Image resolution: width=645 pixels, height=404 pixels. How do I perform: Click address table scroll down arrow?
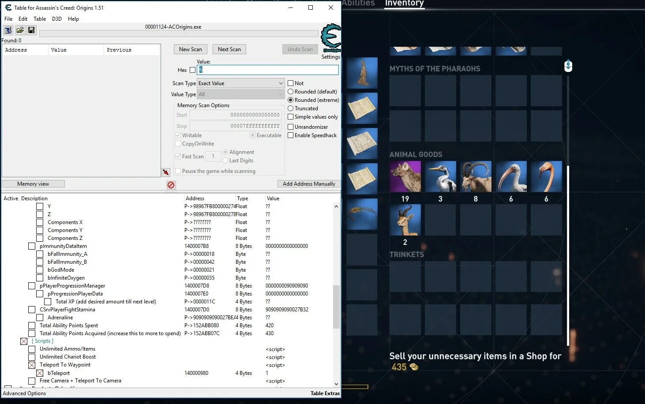[336, 384]
